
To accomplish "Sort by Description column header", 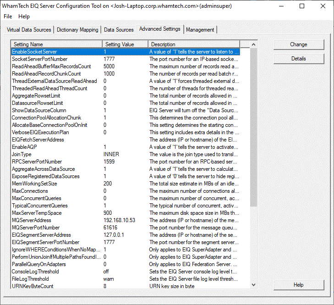I will (194, 44).
